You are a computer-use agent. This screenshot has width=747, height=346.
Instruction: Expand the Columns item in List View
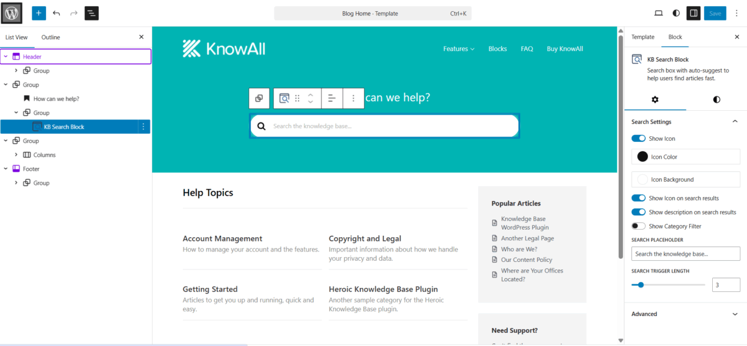[16, 155]
